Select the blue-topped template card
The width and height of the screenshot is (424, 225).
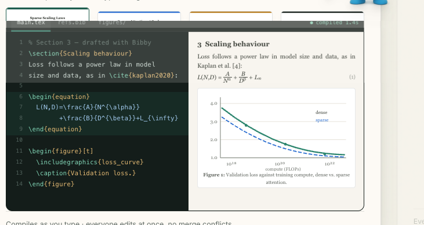(139, 16)
